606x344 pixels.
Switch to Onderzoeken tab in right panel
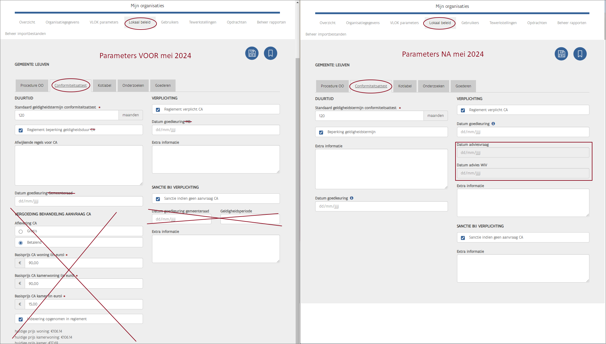click(x=433, y=86)
